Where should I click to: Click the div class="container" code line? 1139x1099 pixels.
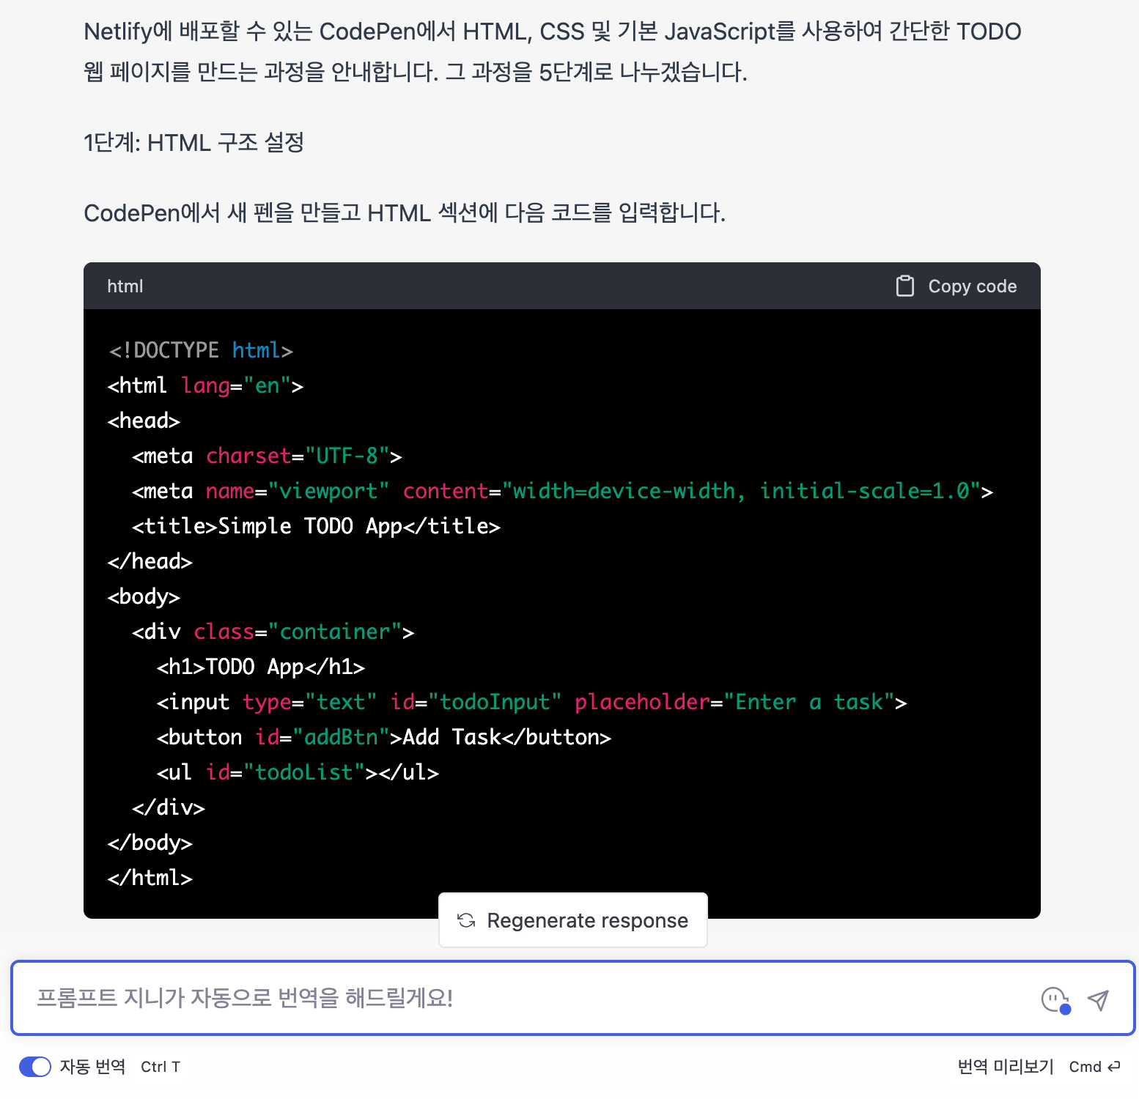coord(273,632)
